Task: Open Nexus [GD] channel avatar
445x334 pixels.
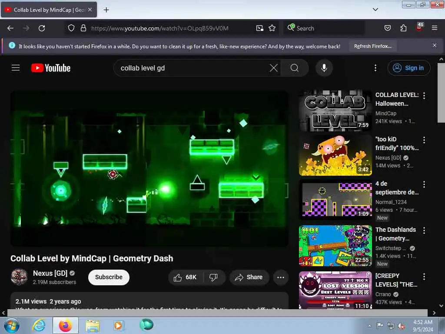Action: pyautogui.click(x=19, y=277)
